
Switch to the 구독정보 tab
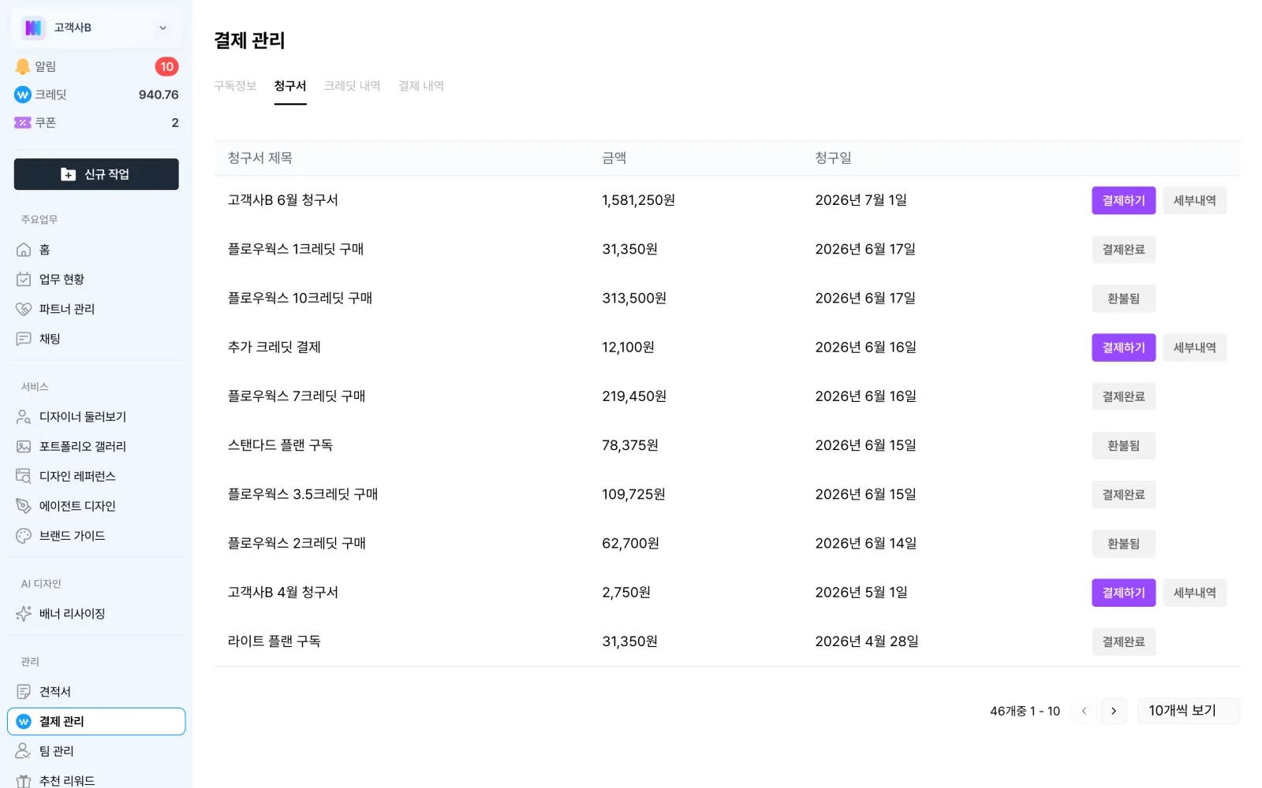click(235, 86)
